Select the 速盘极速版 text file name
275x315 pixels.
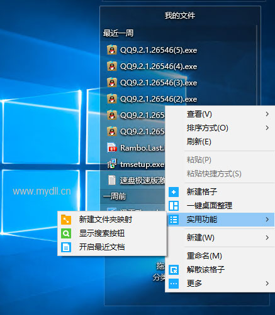pos(142,181)
